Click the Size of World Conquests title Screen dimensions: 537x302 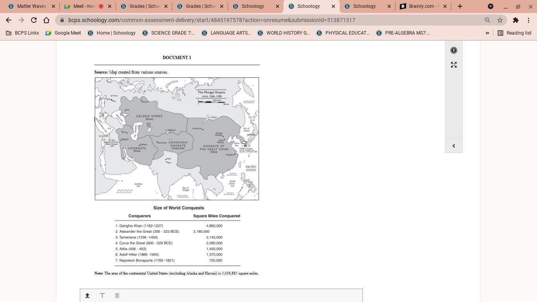[x=179, y=208]
